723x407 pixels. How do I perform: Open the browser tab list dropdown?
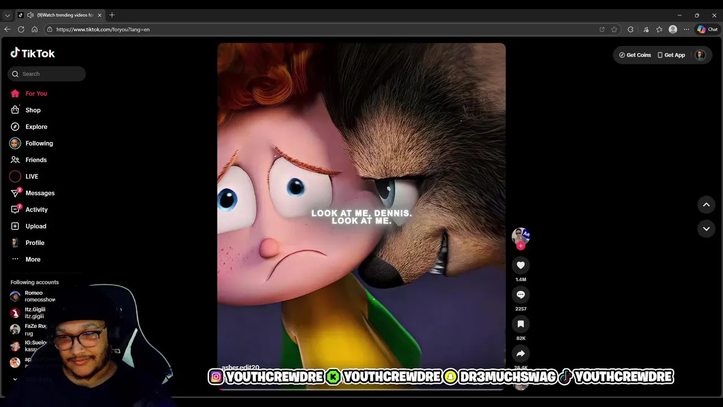click(x=7, y=15)
